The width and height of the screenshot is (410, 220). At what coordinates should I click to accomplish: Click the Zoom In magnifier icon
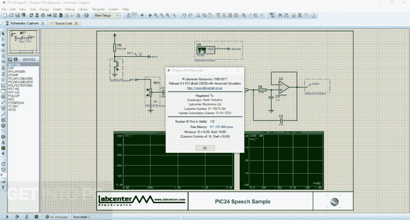156,15
